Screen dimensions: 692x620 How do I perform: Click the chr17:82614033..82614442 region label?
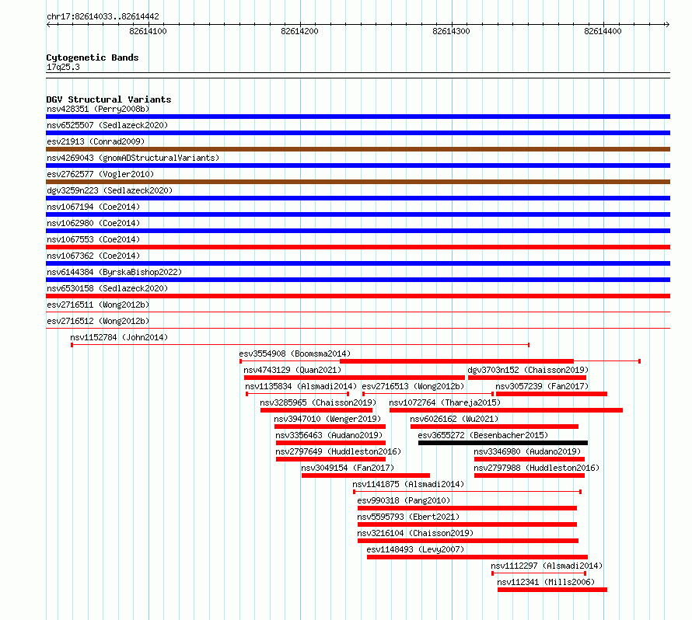coord(103,16)
